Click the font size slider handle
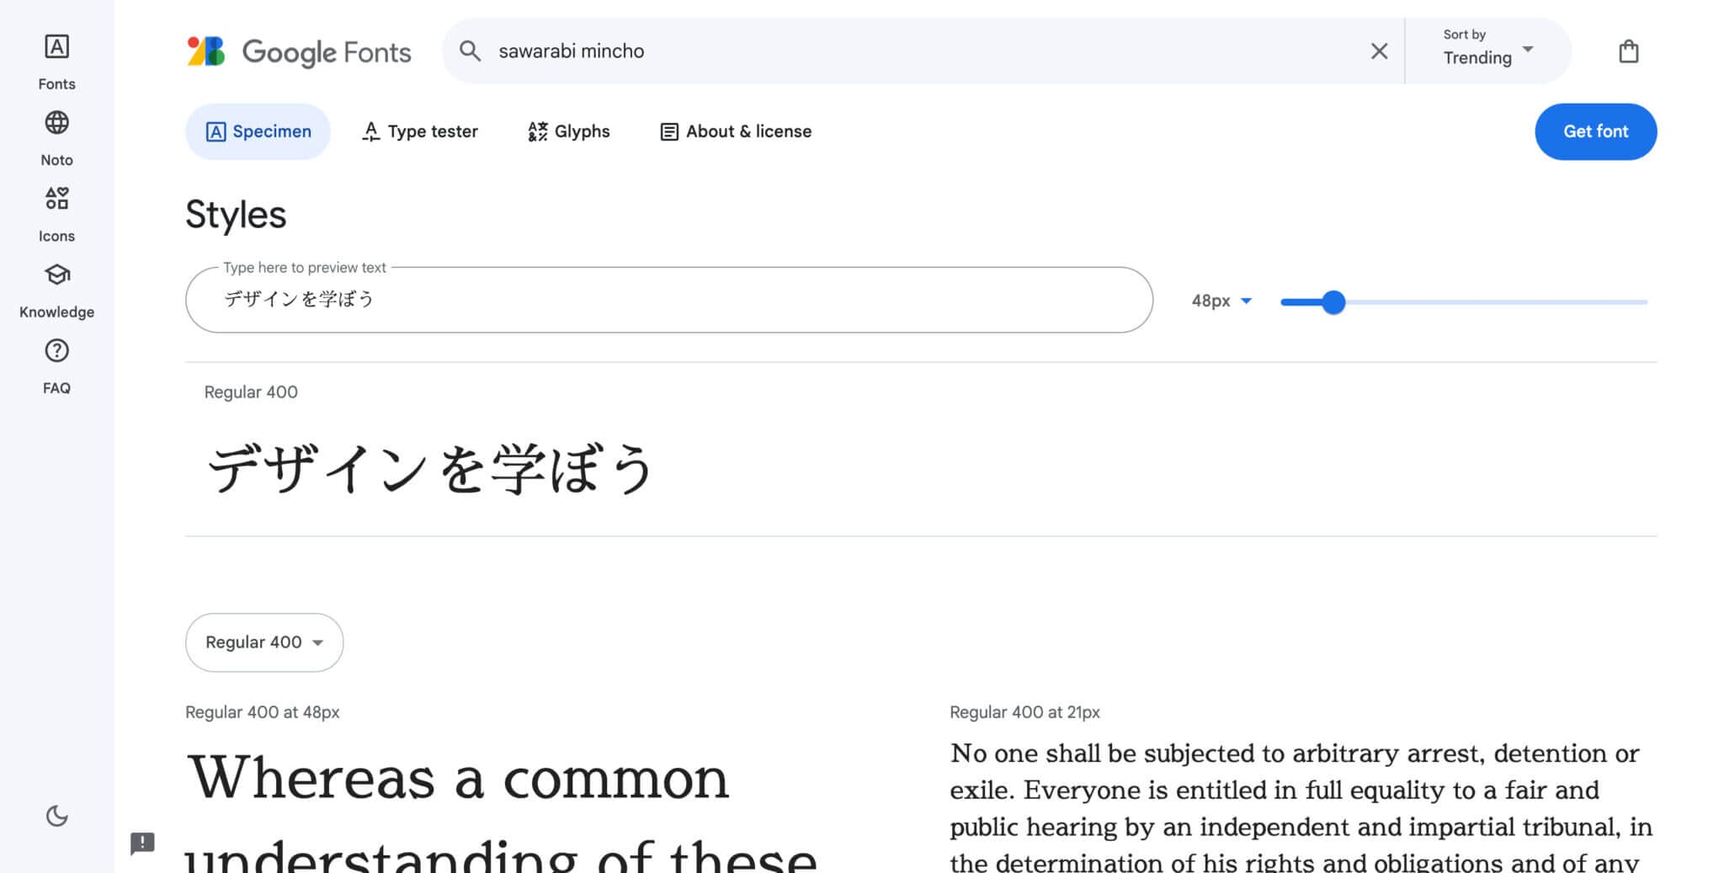The height and width of the screenshot is (873, 1724). tap(1333, 301)
